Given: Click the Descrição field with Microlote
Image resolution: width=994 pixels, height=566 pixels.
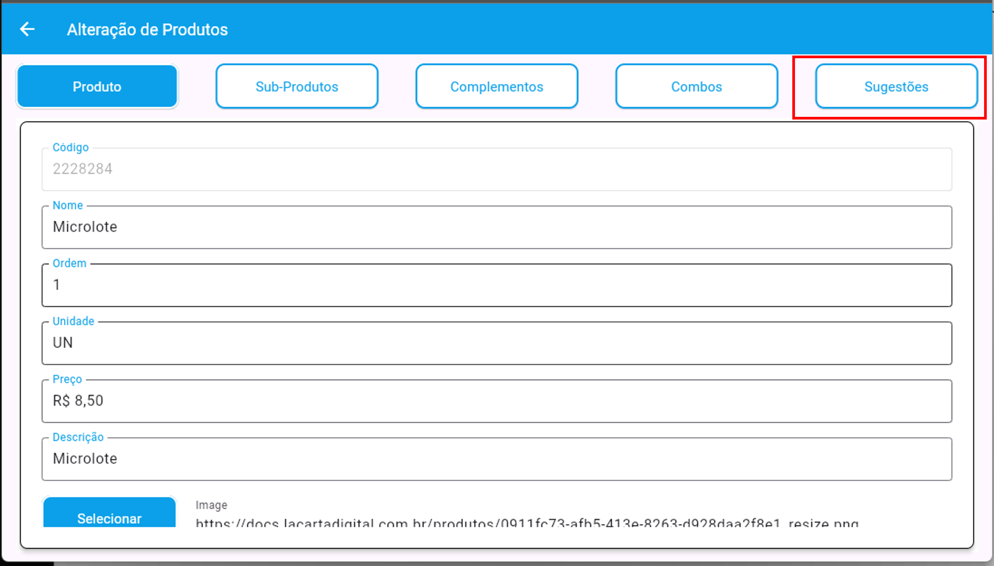Looking at the screenshot, I should coord(497,459).
